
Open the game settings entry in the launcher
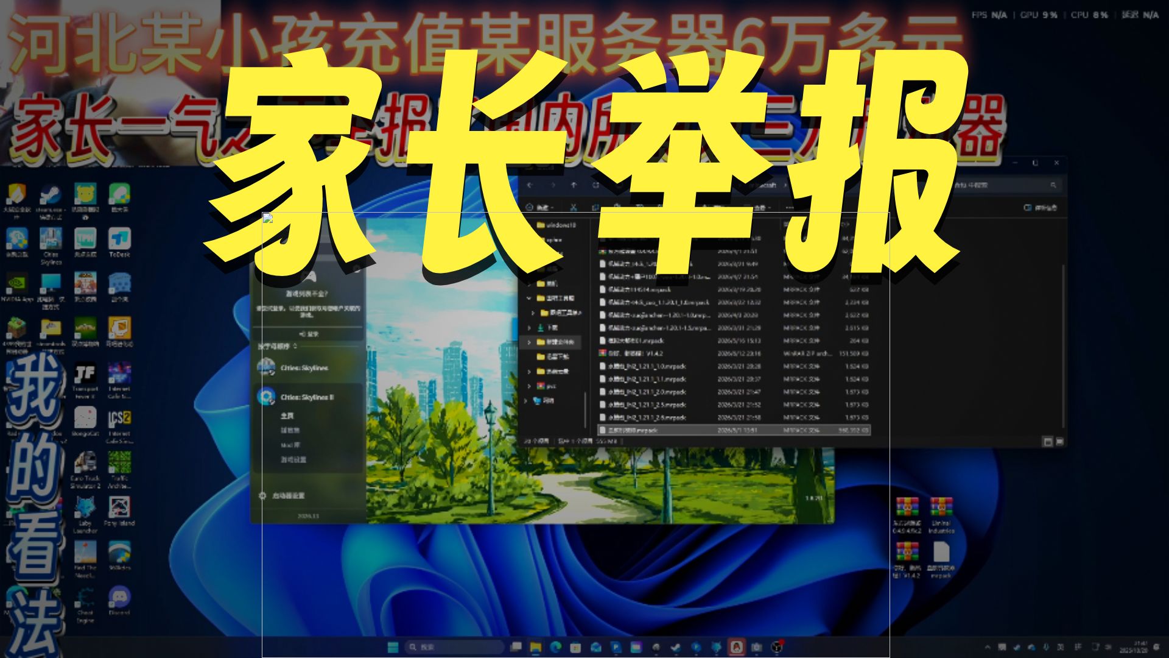pos(293,460)
